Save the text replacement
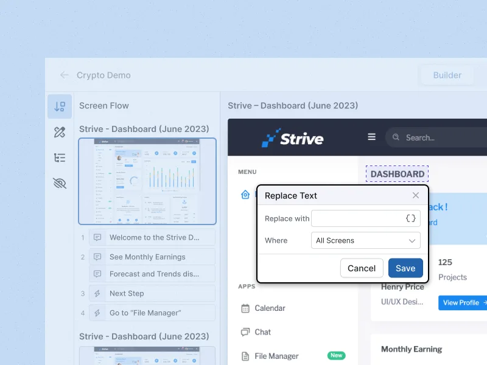487x365 pixels. (405, 268)
